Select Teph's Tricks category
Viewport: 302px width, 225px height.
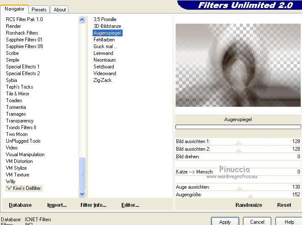(x=19, y=87)
